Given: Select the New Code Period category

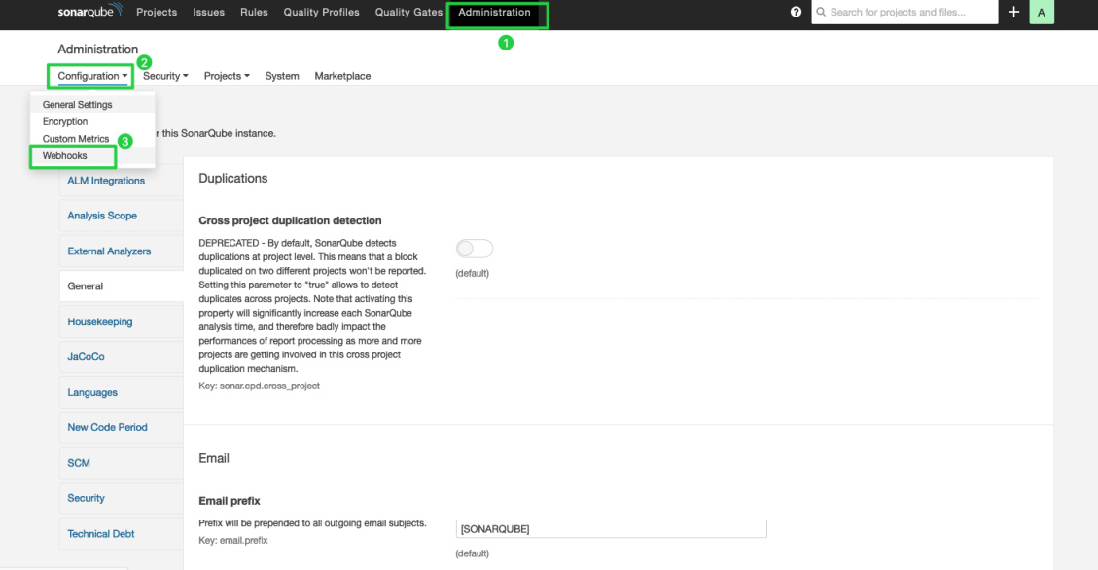Looking at the screenshot, I should click(107, 427).
